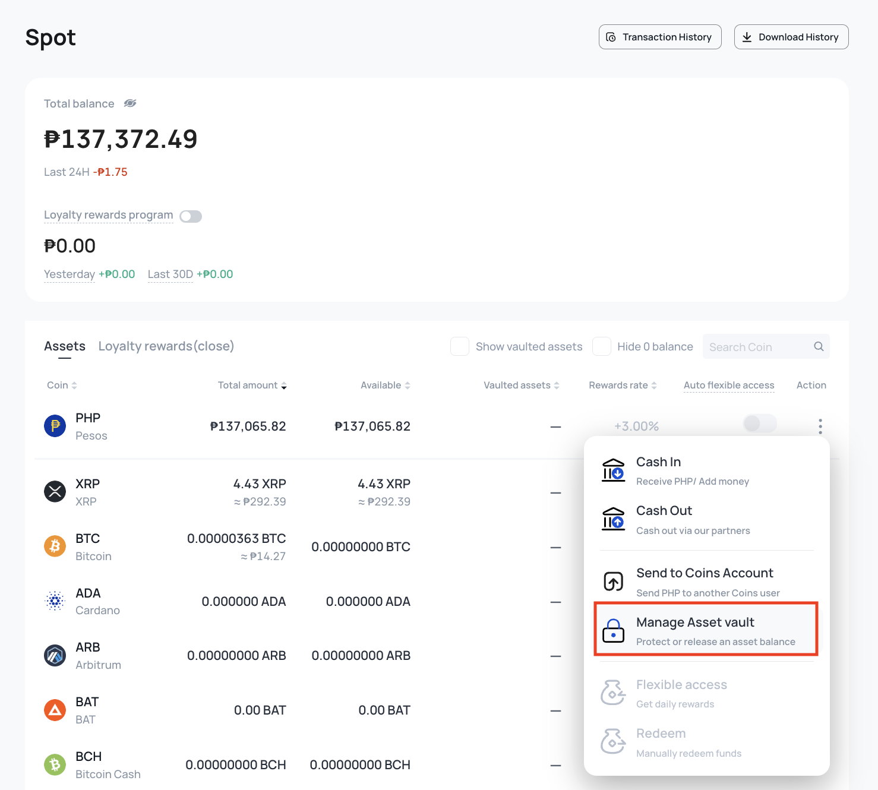The image size is (878, 790).
Task: Toggle the Loyalty rewards program switch
Action: (x=191, y=216)
